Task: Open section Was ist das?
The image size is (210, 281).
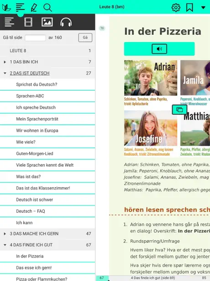Action: [47, 177]
